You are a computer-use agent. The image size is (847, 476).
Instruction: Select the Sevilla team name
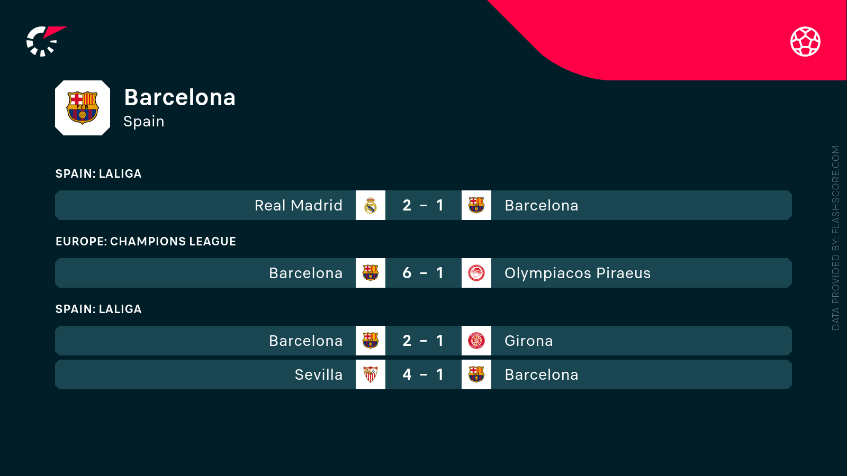(318, 374)
